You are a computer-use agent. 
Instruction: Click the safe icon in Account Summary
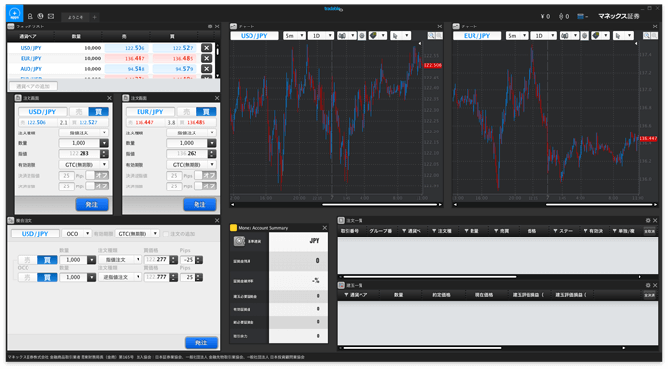239,241
